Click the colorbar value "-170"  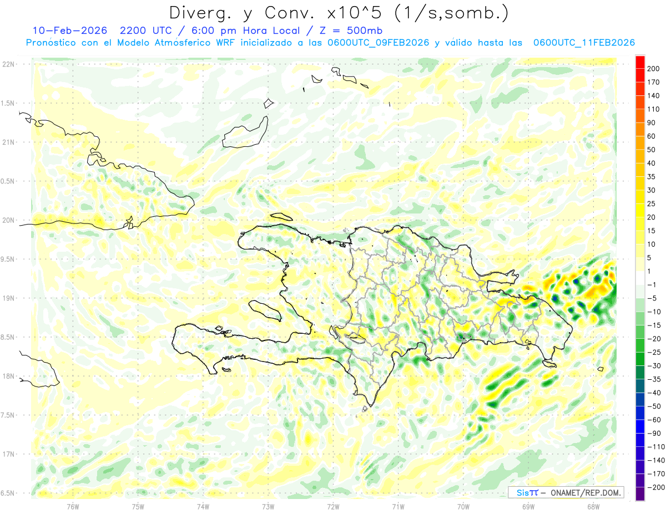(657, 474)
